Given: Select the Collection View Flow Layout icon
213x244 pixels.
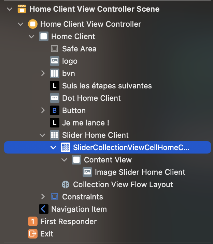Looking at the screenshot, I should point(66,185).
